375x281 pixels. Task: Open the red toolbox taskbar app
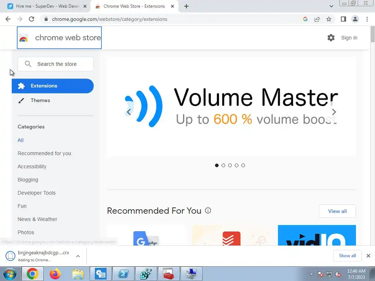click(168, 274)
